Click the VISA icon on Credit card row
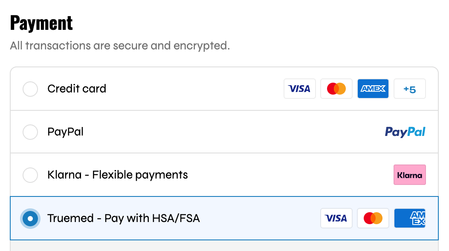The image size is (449, 251). point(299,89)
